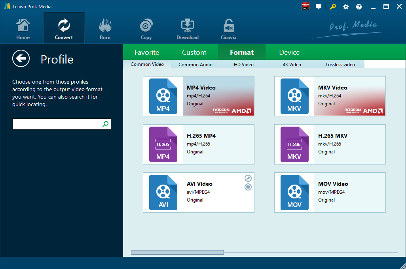Click the search magnifier icon
This screenshot has height=269, width=406.
click(x=106, y=124)
